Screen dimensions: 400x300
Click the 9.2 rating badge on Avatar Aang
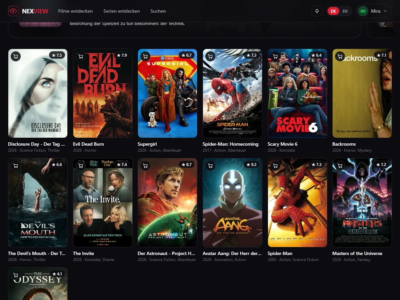coord(252,165)
